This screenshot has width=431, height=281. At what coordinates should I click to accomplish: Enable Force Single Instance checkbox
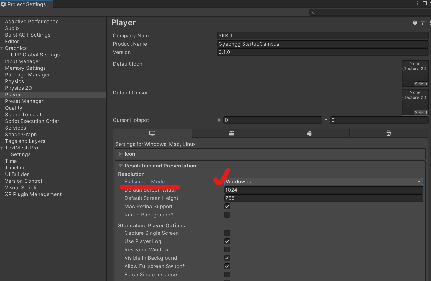pos(227,274)
